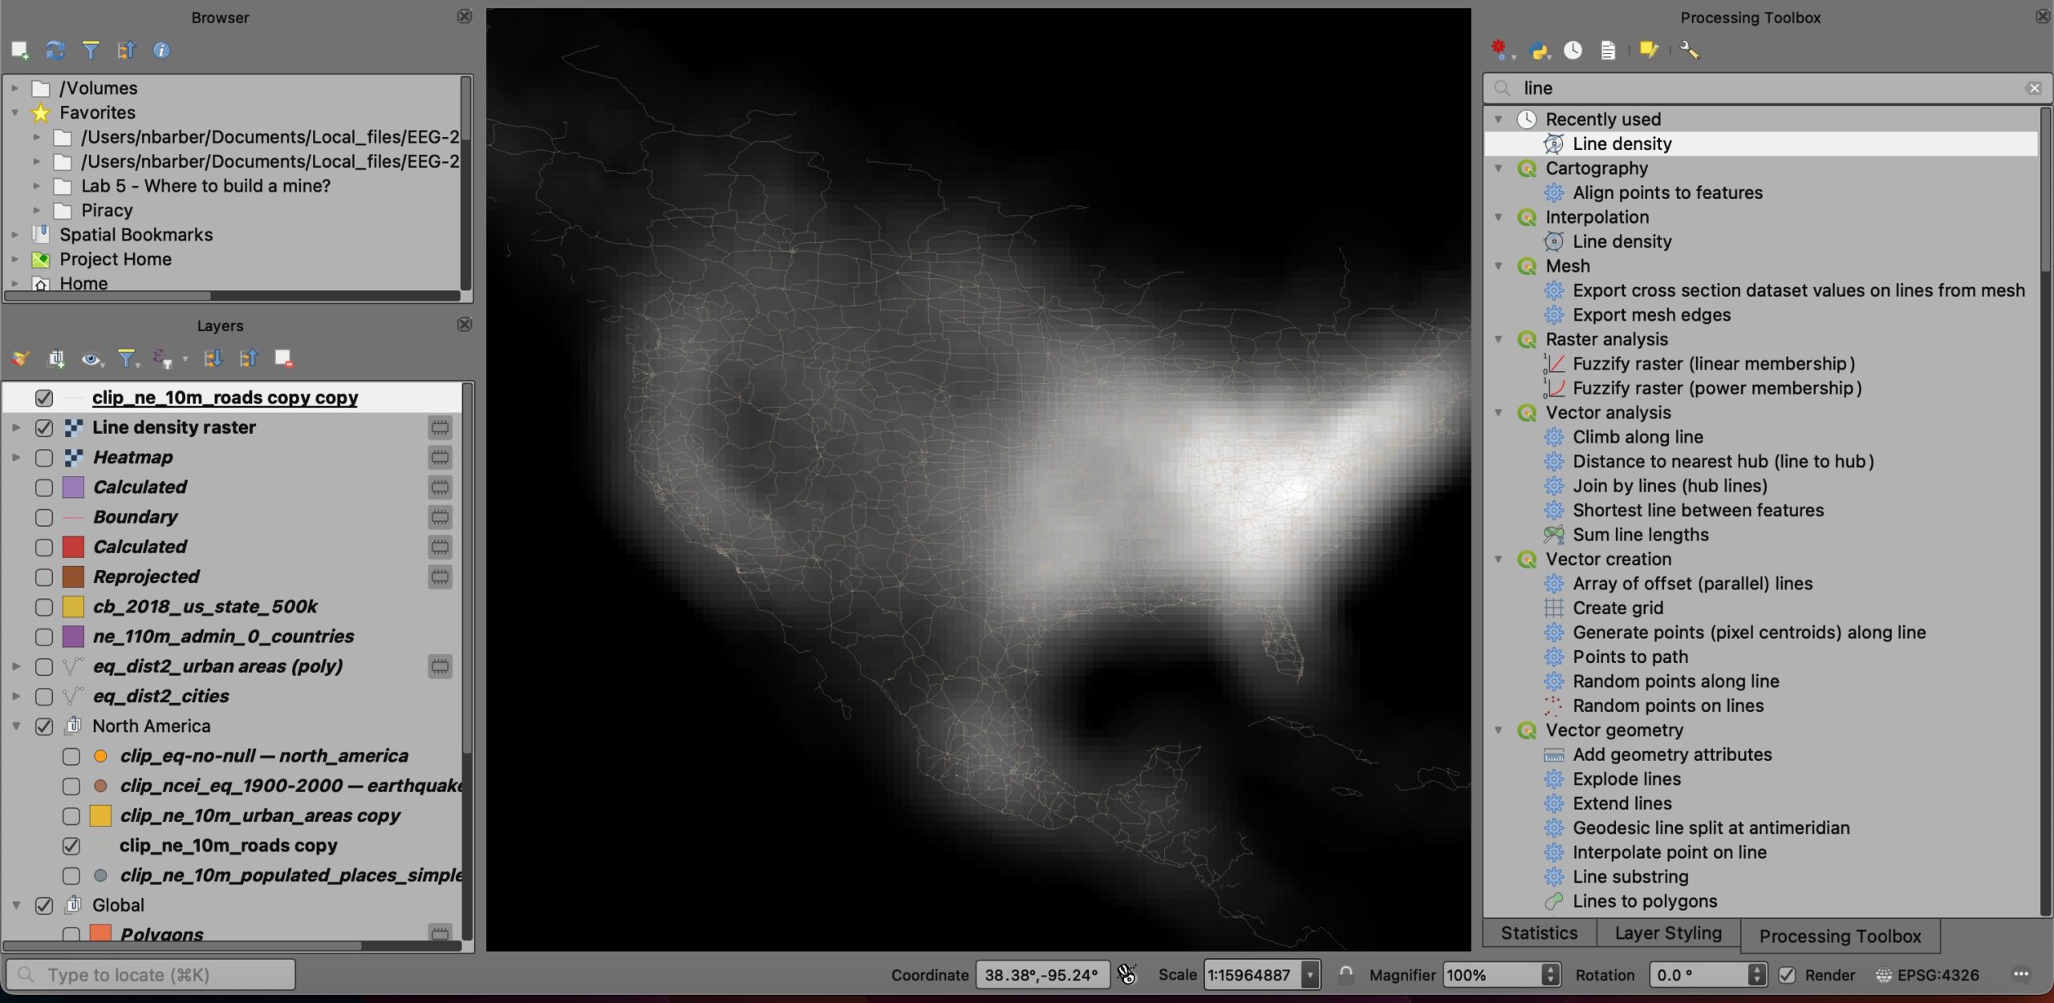Open Processing options wrench icon

coord(1689,51)
